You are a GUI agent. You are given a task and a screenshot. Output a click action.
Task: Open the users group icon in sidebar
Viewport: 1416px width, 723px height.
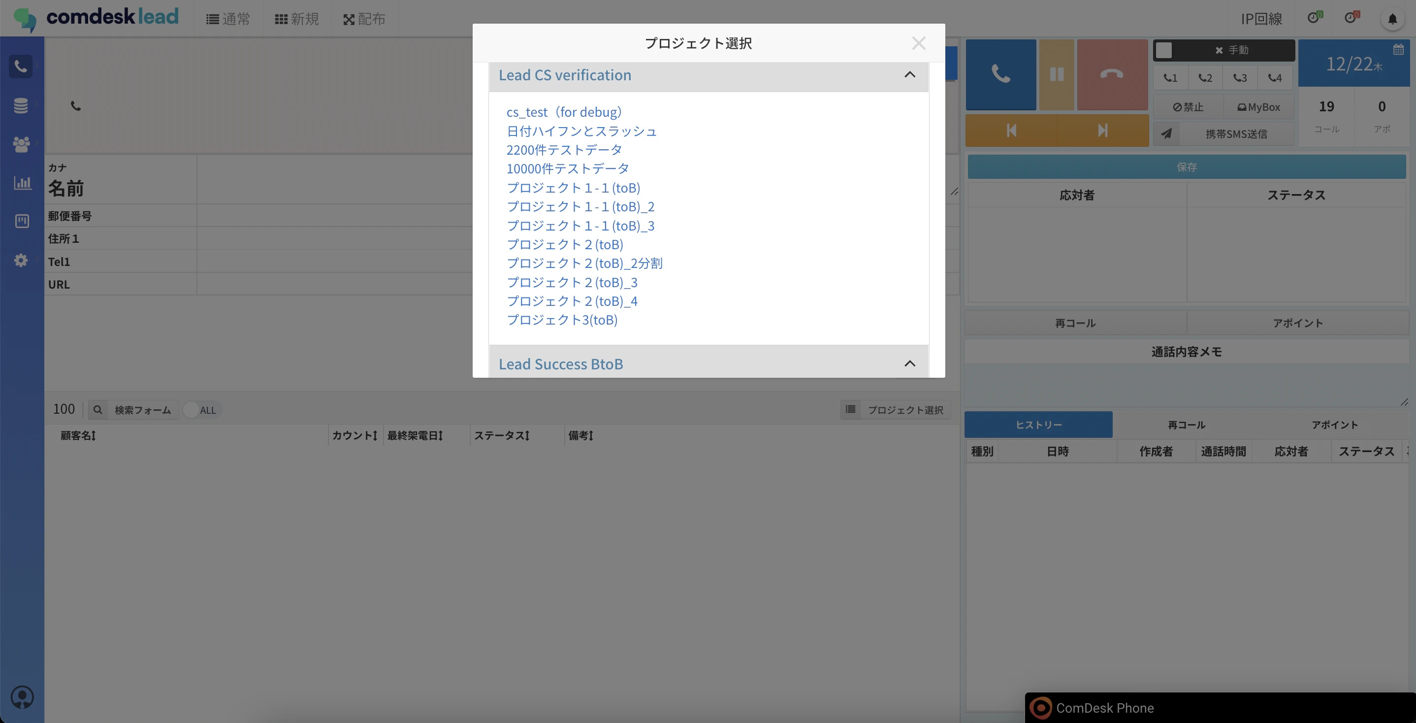(21, 144)
